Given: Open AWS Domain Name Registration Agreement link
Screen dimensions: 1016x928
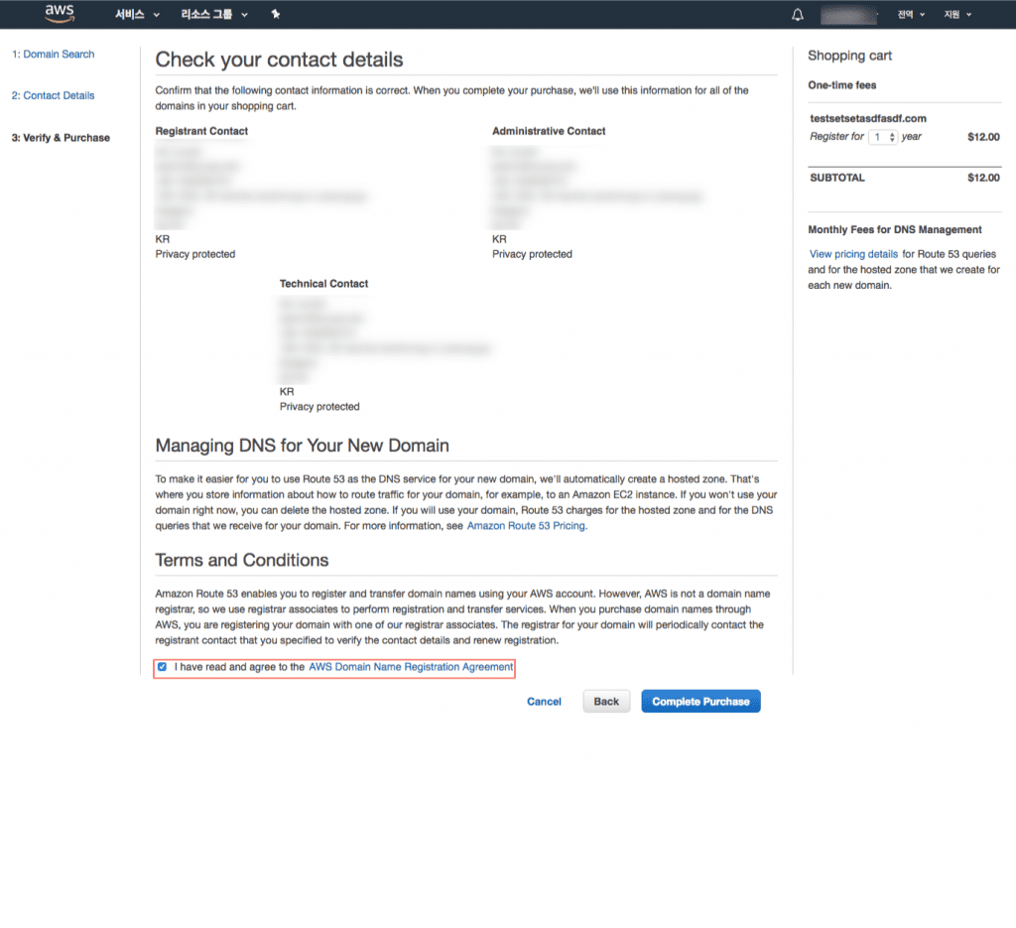Looking at the screenshot, I should coord(411,667).
